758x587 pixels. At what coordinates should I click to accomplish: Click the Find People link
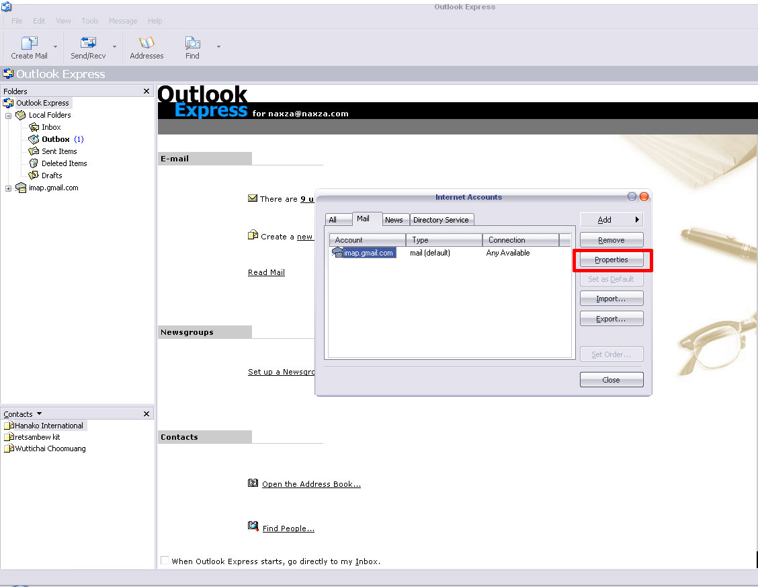[288, 529]
